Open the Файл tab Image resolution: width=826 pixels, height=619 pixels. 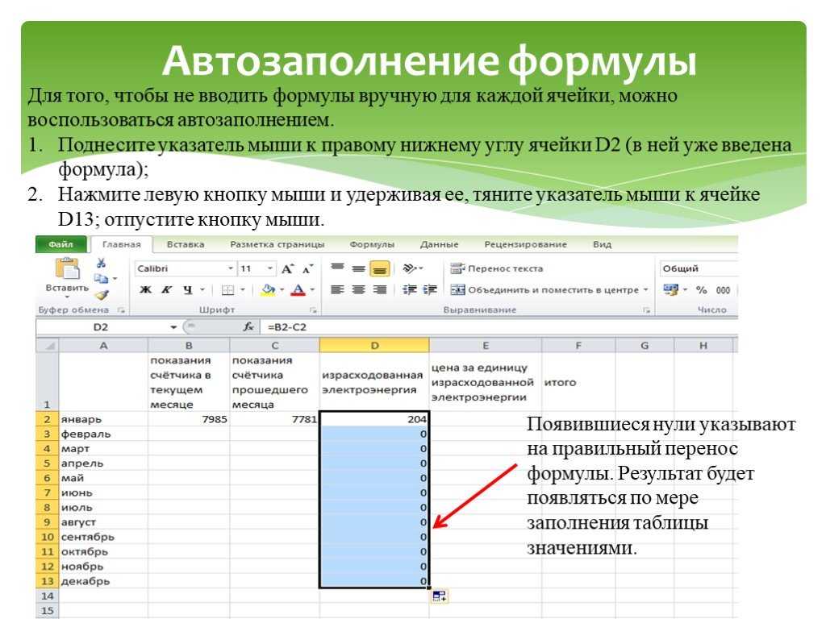[61, 244]
